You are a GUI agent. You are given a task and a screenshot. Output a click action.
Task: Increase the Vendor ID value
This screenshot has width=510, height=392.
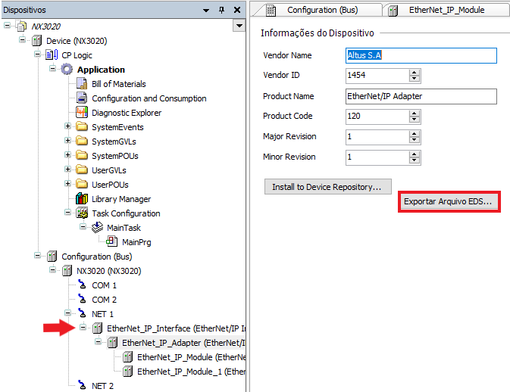point(415,73)
